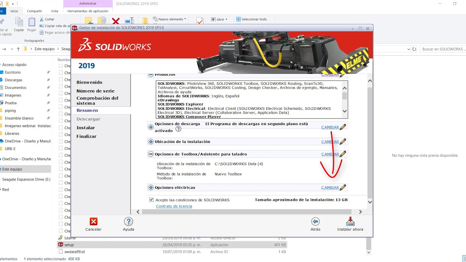Switch to the Vista ribbon tab
The height and width of the screenshot is (262, 466).
pyautogui.click(x=55, y=11)
